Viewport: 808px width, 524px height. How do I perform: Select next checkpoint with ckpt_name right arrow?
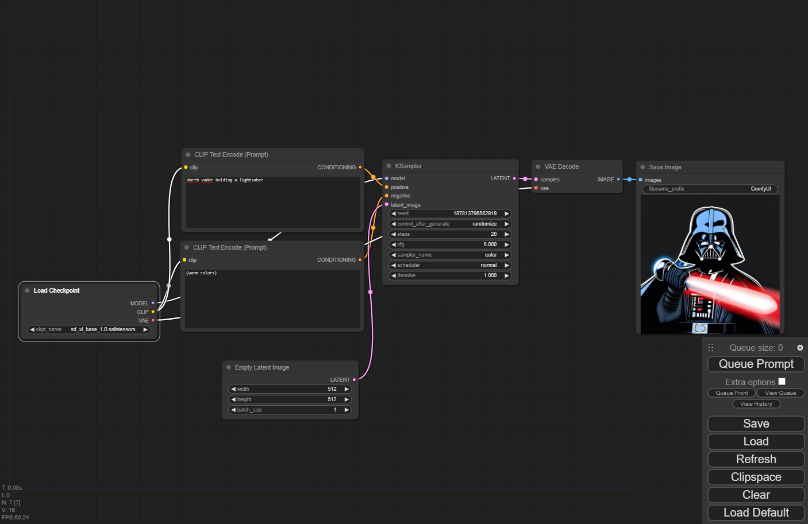145,329
